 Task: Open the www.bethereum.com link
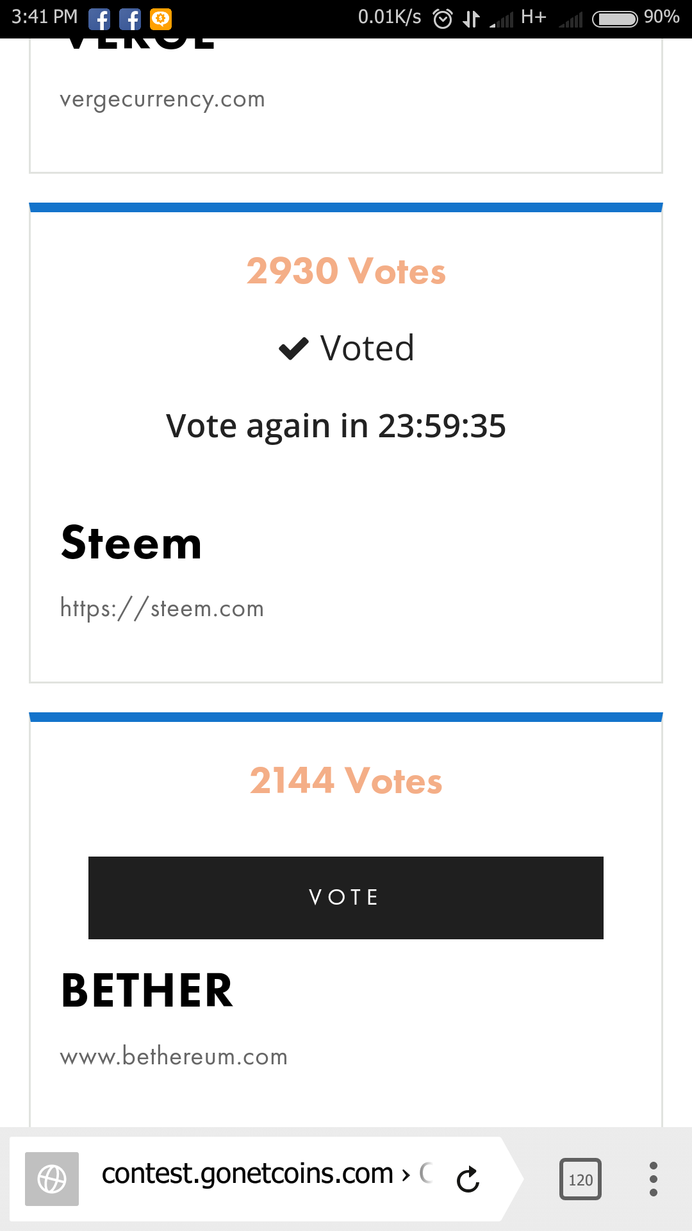[174, 1056]
